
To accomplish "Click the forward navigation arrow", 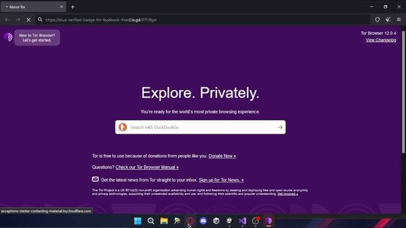I will tap(18, 20).
